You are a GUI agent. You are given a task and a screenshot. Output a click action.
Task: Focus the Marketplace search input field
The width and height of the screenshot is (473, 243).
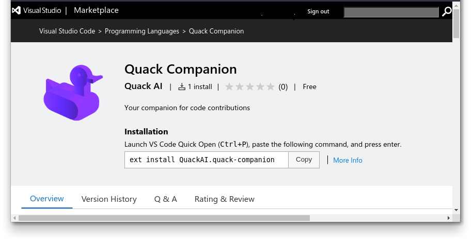(391, 12)
